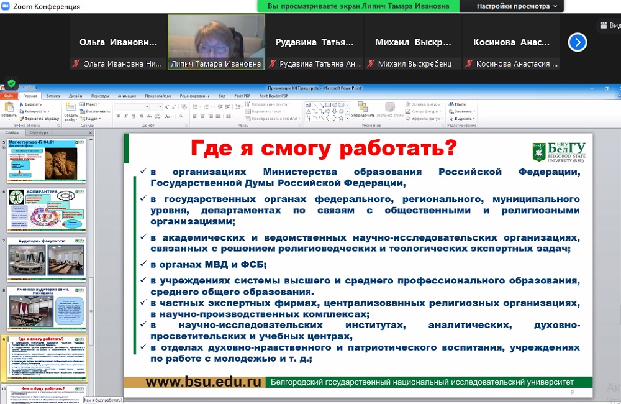The width and height of the screenshot is (621, 404).
Task: Click the Вырезать scissors icon
Action: [22, 104]
